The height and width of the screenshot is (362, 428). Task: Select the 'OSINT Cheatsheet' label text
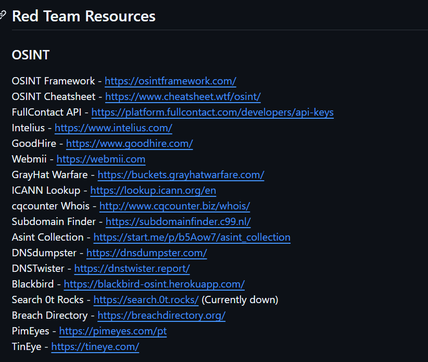54,97
